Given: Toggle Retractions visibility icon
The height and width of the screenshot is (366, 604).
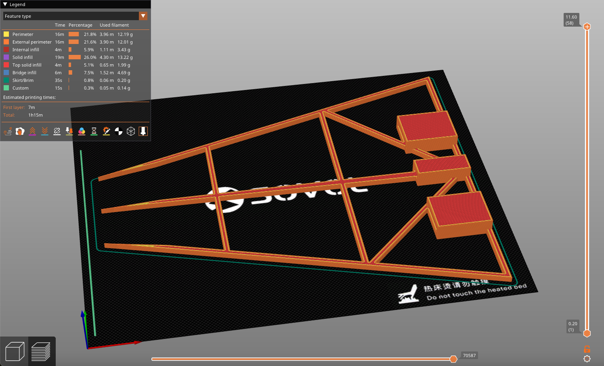Looking at the screenshot, I should coord(32,131).
